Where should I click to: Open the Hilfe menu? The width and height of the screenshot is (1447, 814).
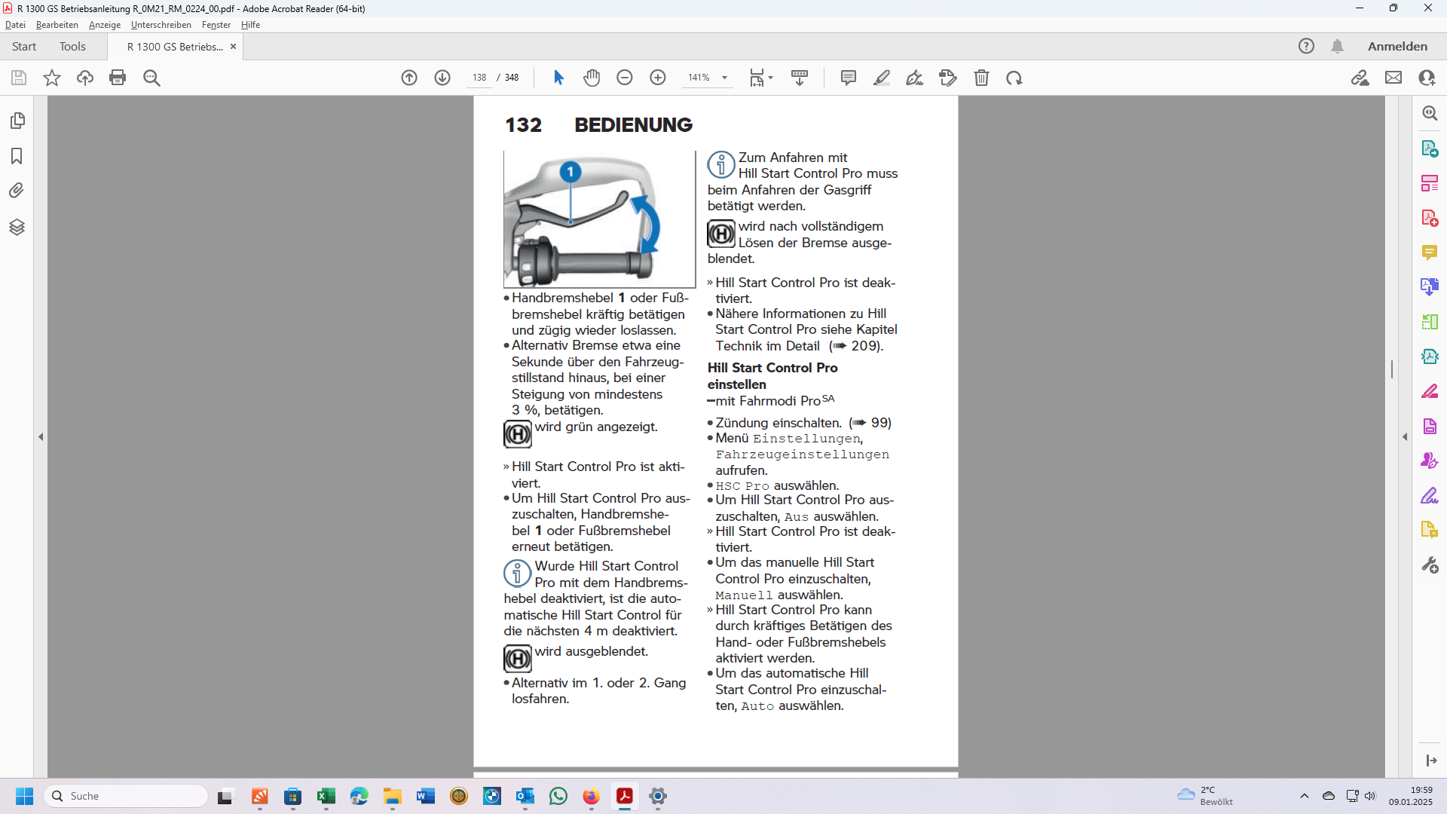pyautogui.click(x=250, y=25)
